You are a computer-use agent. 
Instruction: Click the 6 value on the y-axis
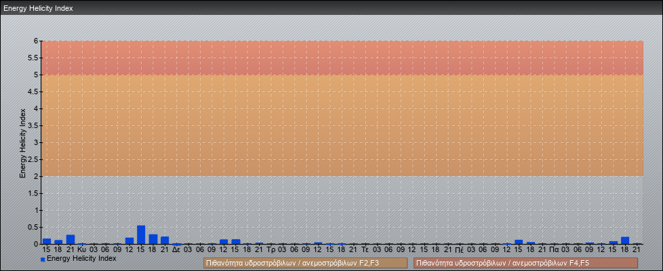tap(37, 41)
